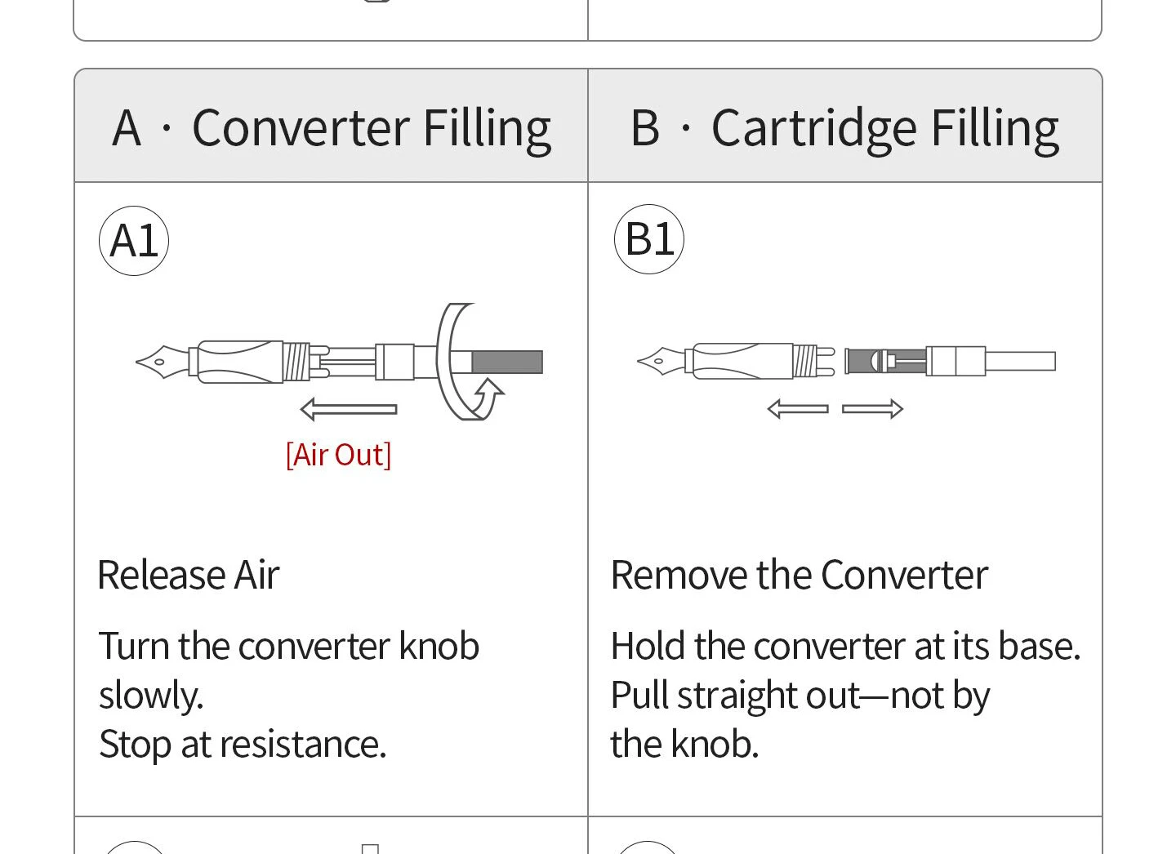Click the curved rotation arrow on converter knob

coord(469,362)
